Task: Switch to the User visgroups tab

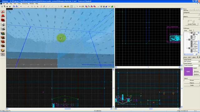Action: 186,30
